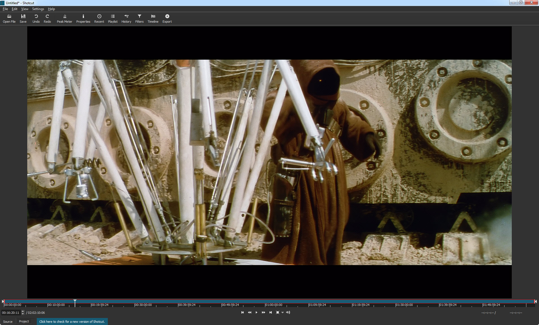Click the out-point marker at scrub bar end
Image resolution: width=539 pixels, height=325 pixels.
(536, 301)
